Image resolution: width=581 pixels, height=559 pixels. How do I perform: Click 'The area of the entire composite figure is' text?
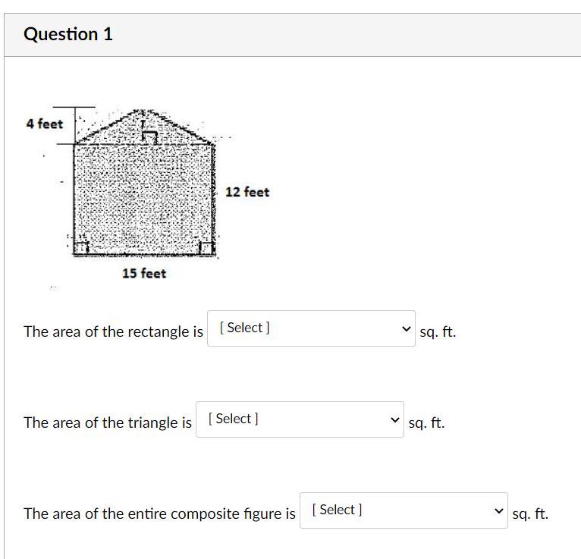(160, 513)
